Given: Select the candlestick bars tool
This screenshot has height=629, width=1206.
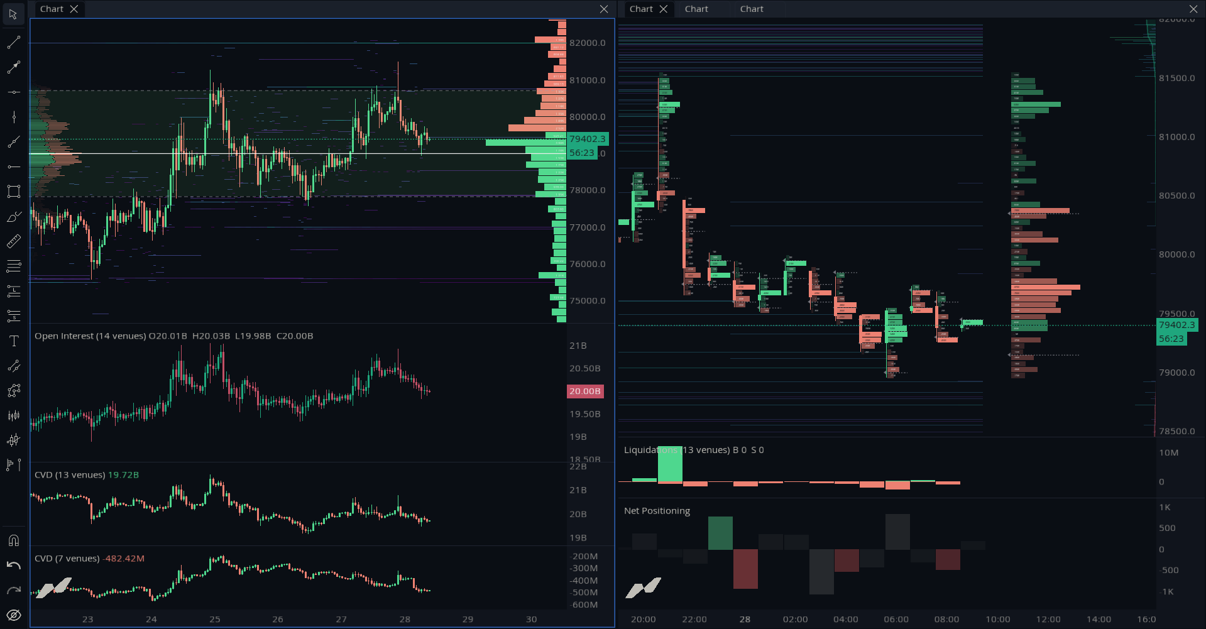Looking at the screenshot, I should click(x=13, y=415).
